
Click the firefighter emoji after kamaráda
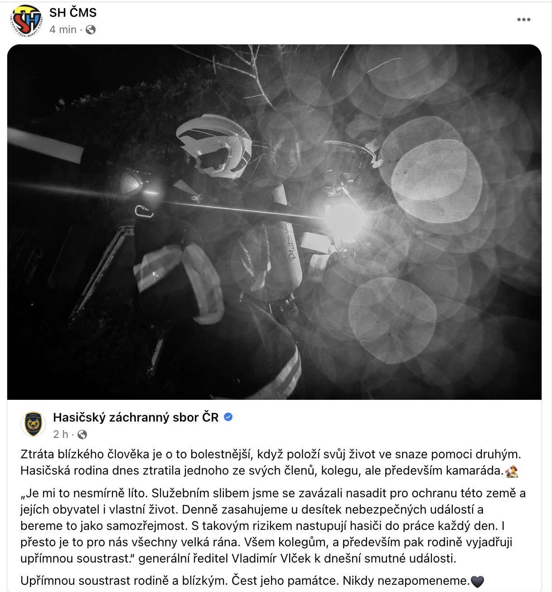511,471
